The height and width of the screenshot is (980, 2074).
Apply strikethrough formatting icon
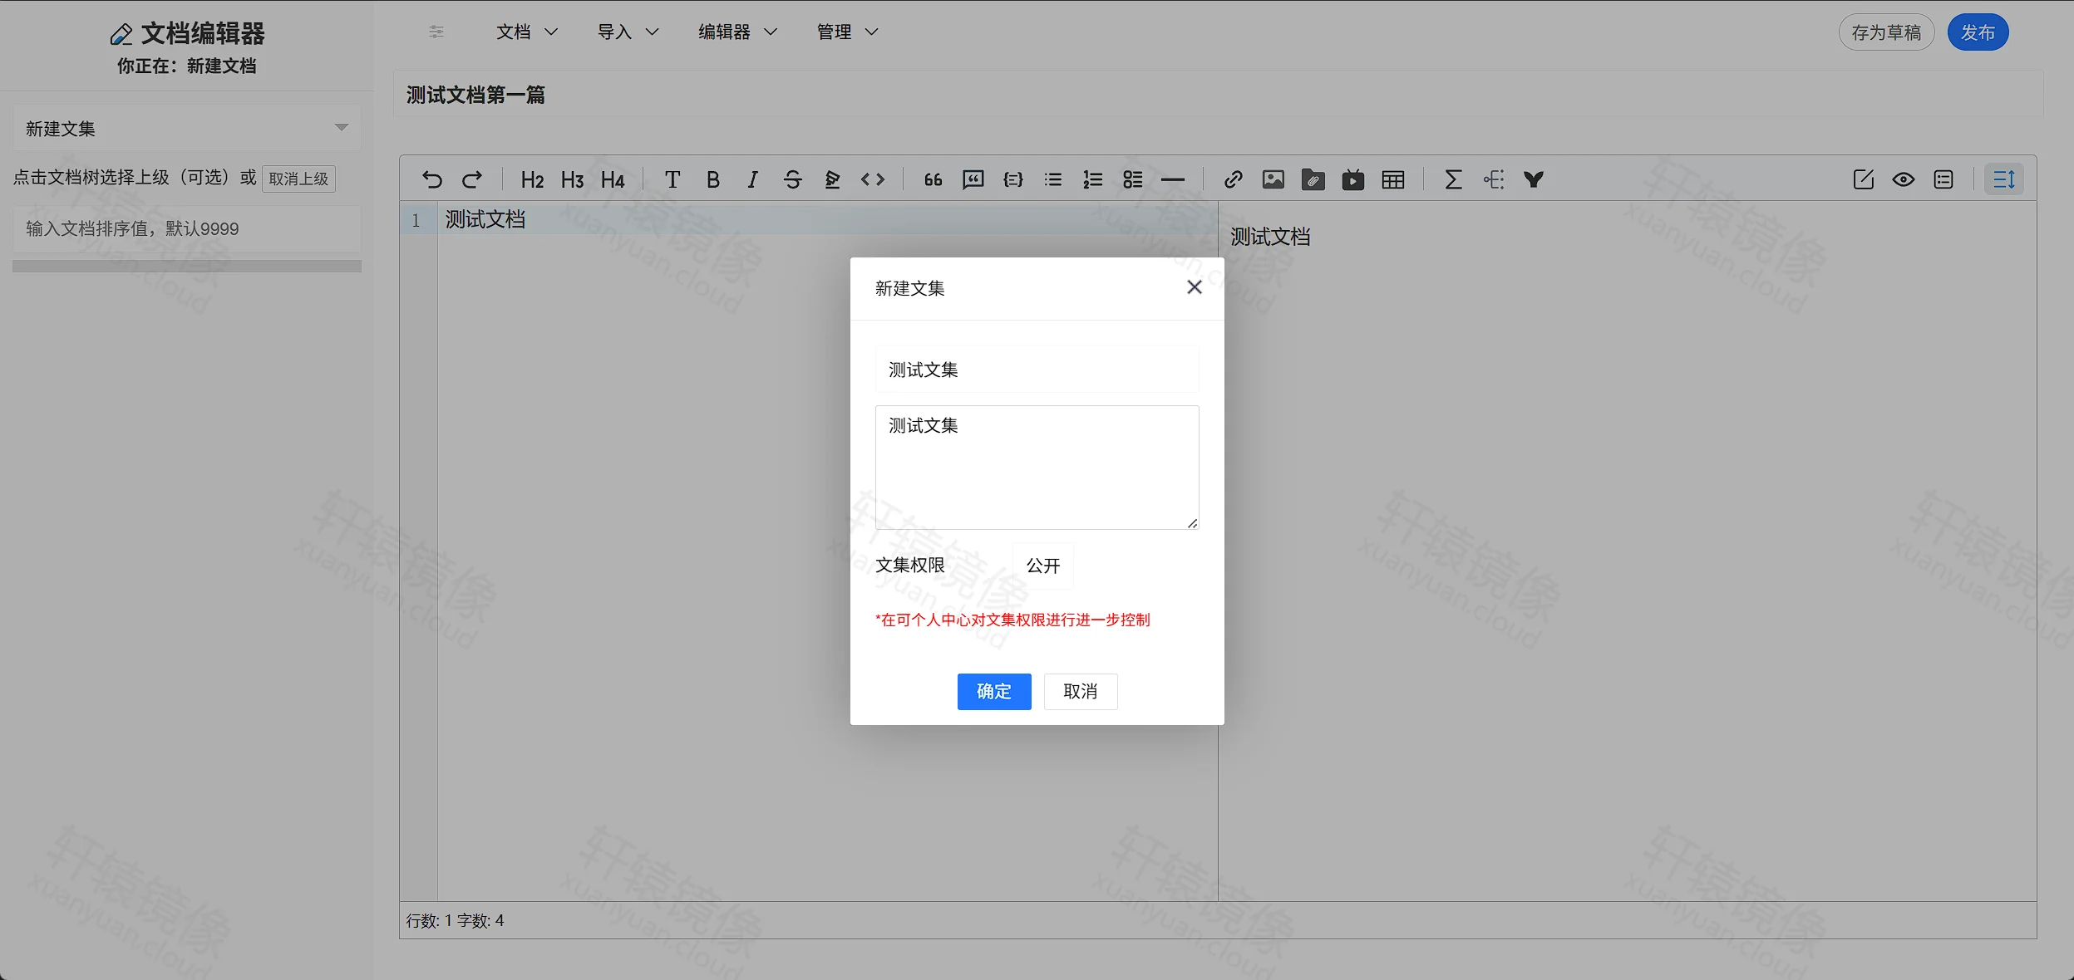click(x=792, y=179)
